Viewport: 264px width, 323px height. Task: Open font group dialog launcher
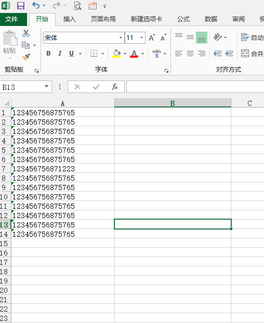[x=166, y=71]
